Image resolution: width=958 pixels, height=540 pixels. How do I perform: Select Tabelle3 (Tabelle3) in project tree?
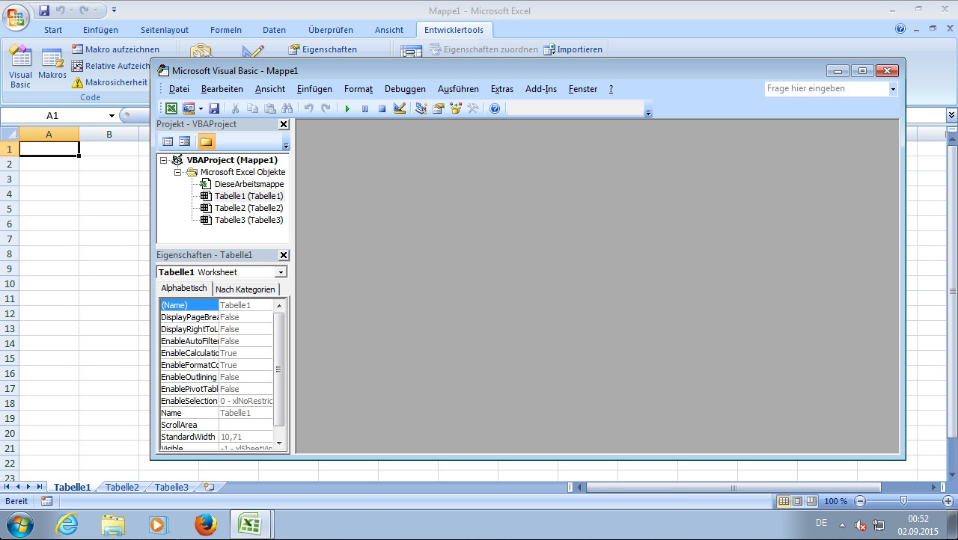[x=249, y=220]
